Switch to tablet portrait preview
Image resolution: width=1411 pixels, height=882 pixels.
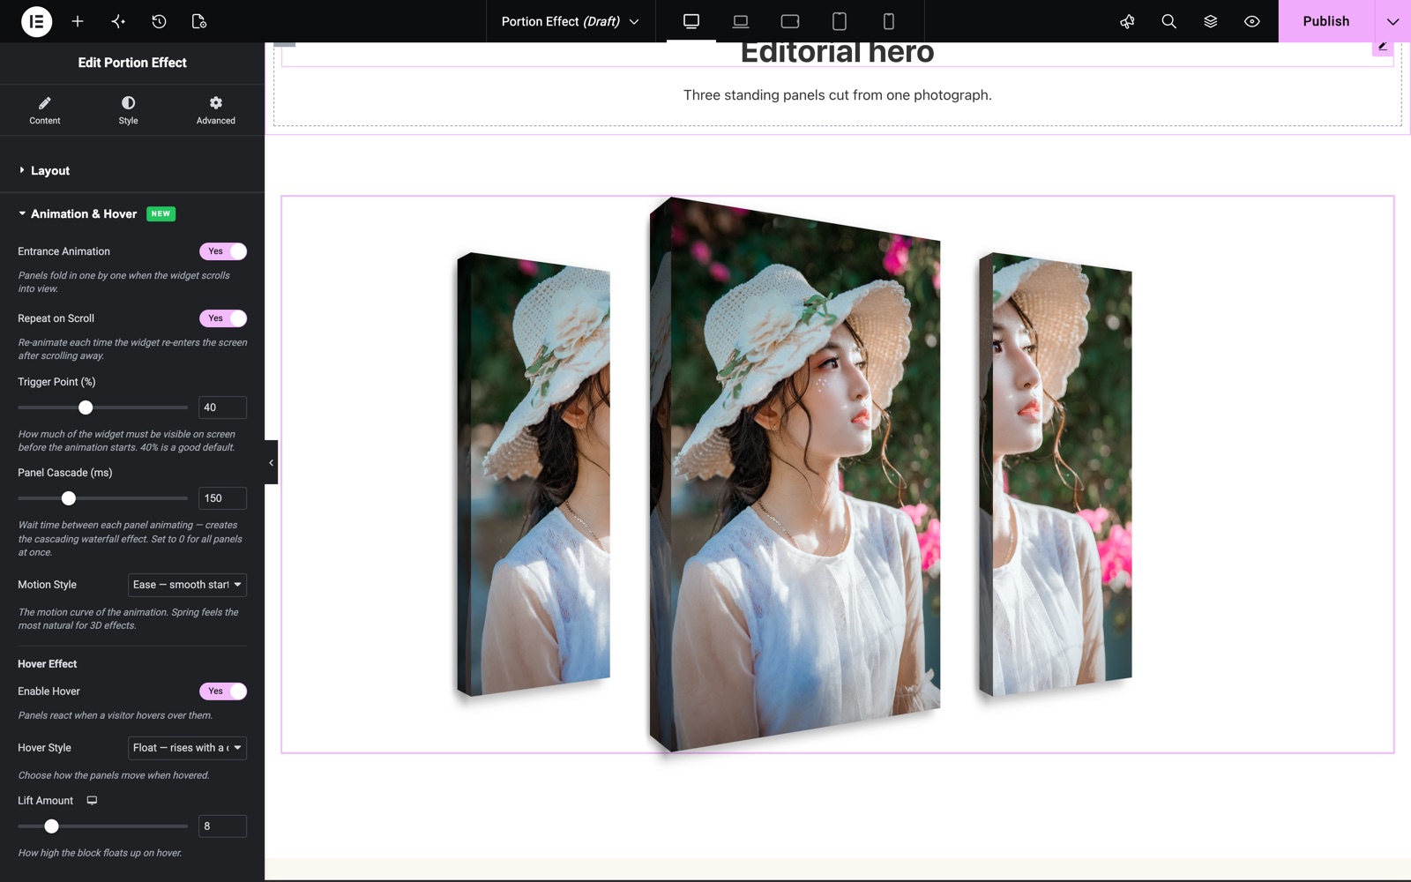pos(840,21)
